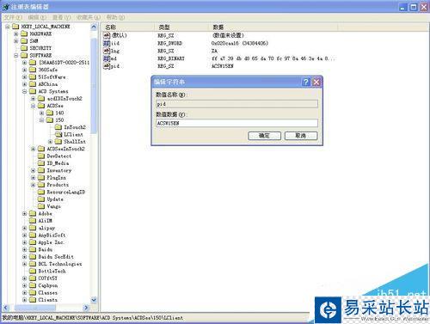This screenshot has height=324, width=430.
Task: Collapse the SOFTWARE key
Action: (16, 55)
